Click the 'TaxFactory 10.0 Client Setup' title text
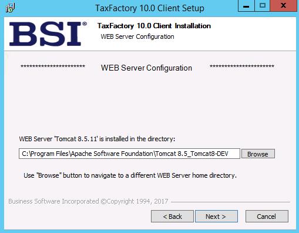Image resolution: width=299 pixels, height=233 pixels. 150,8
